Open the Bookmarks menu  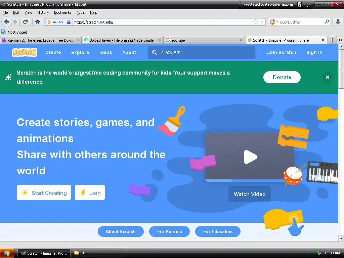tap(62, 12)
